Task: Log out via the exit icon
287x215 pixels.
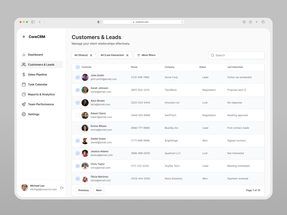Action: point(62,188)
